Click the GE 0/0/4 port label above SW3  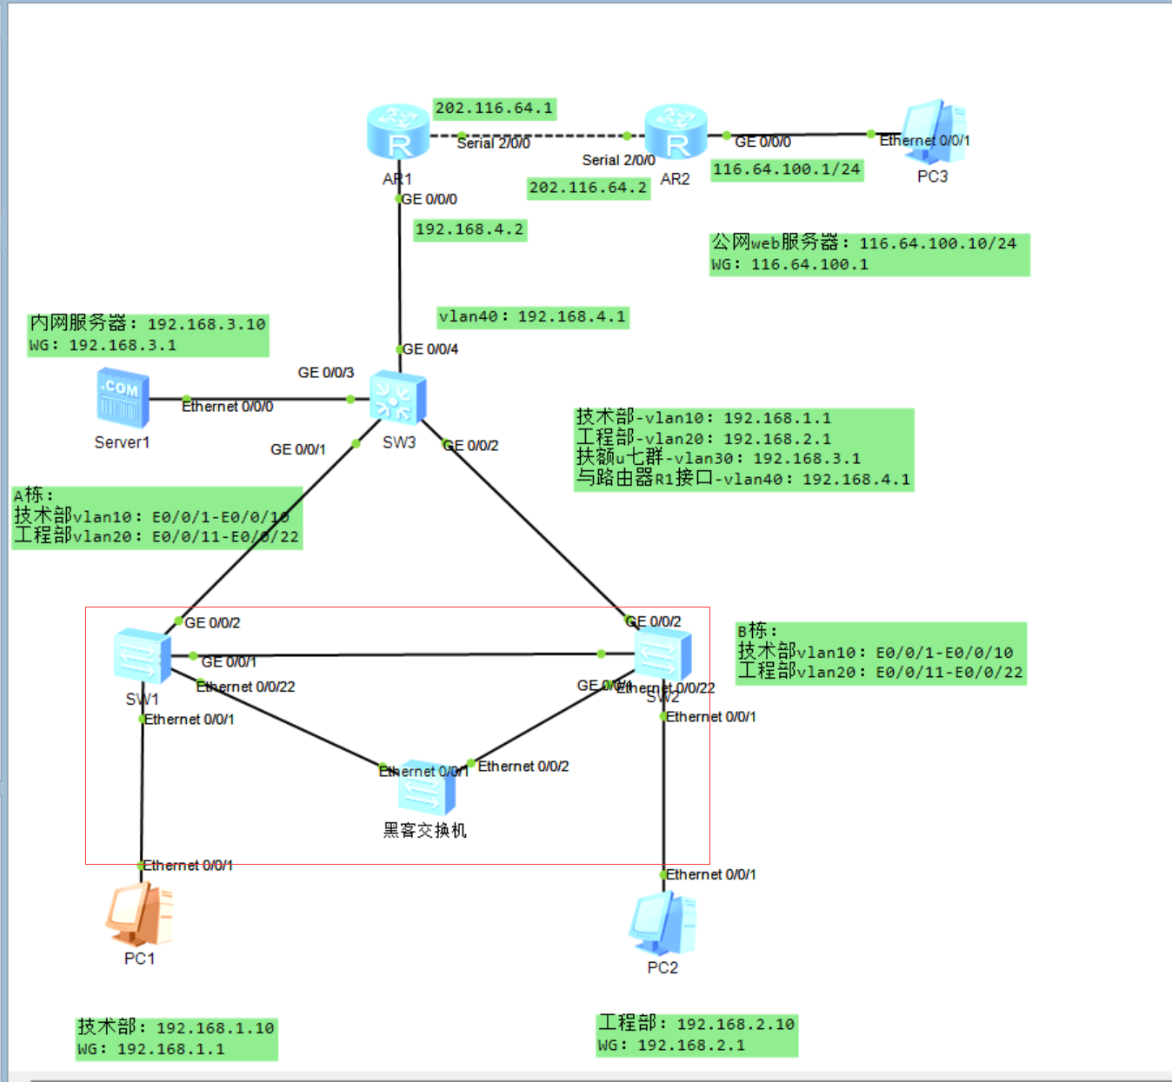click(x=430, y=349)
